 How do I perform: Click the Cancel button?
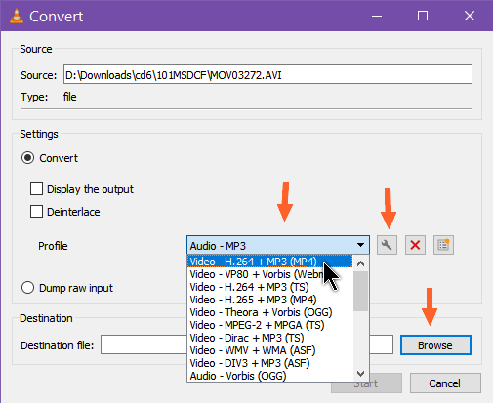point(445,383)
